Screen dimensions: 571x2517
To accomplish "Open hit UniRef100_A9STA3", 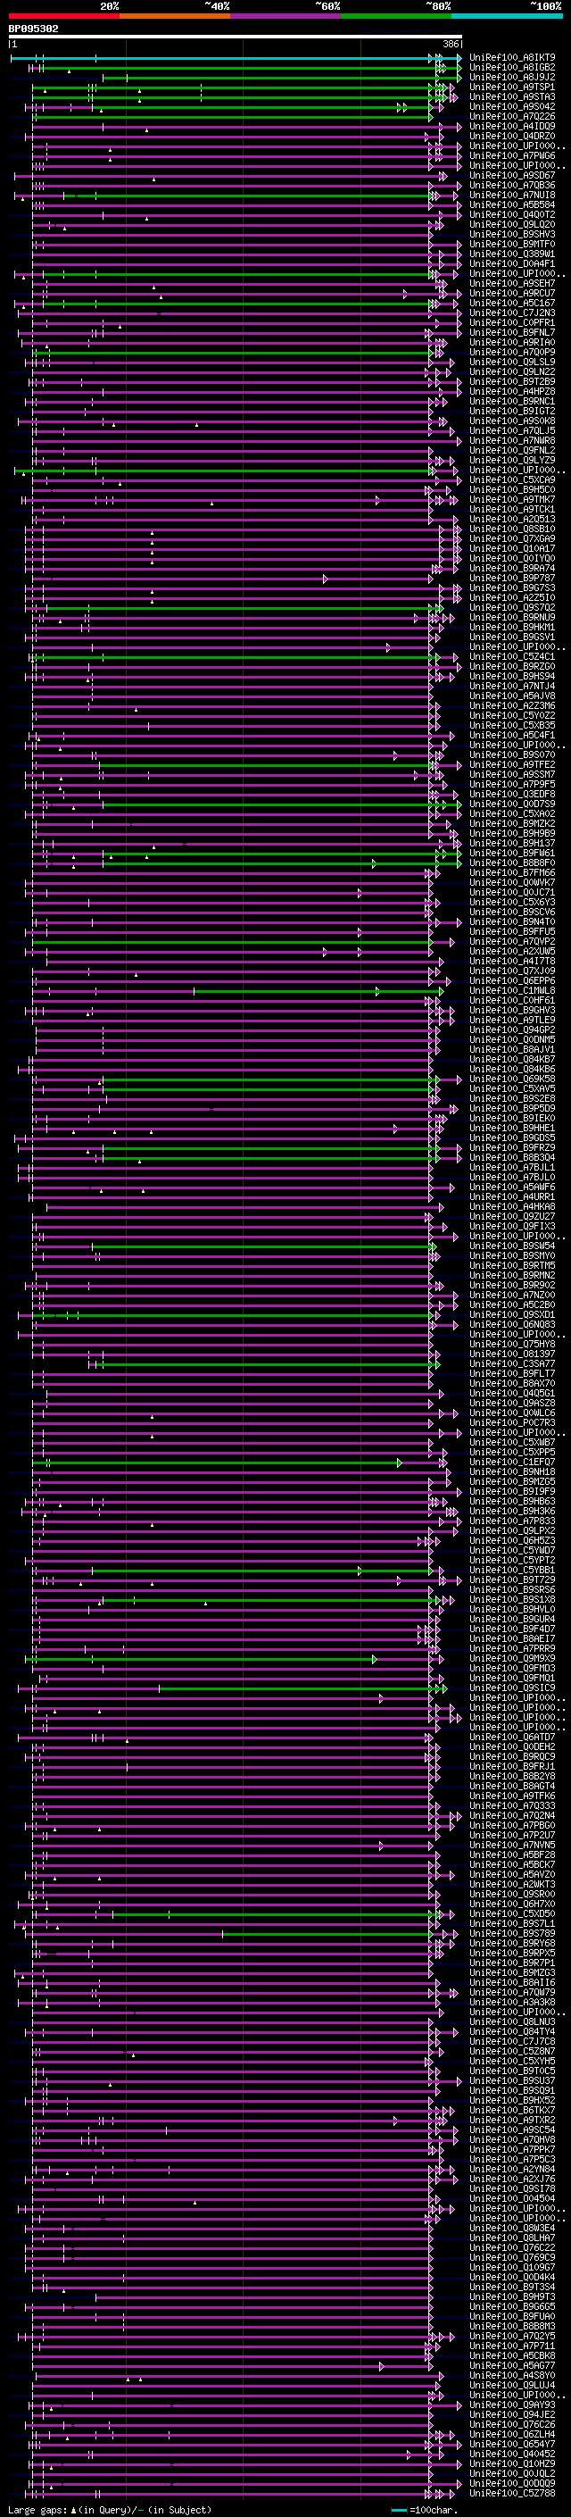I will tap(512, 96).
